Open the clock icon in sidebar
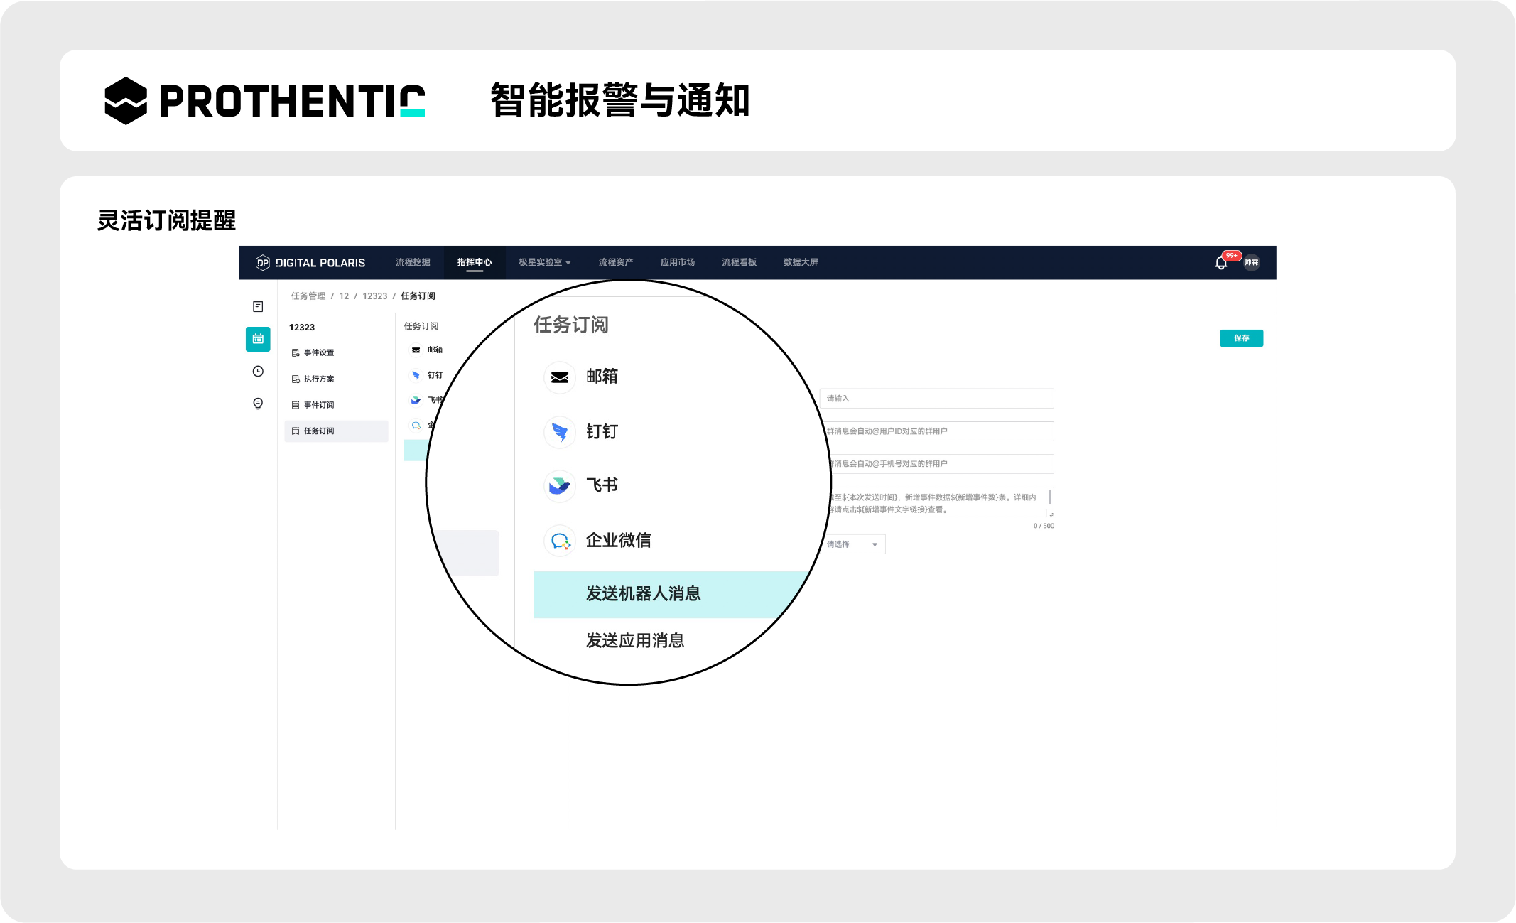Image resolution: width=1516 pixels, height=923 pixels. pos(258,372)
